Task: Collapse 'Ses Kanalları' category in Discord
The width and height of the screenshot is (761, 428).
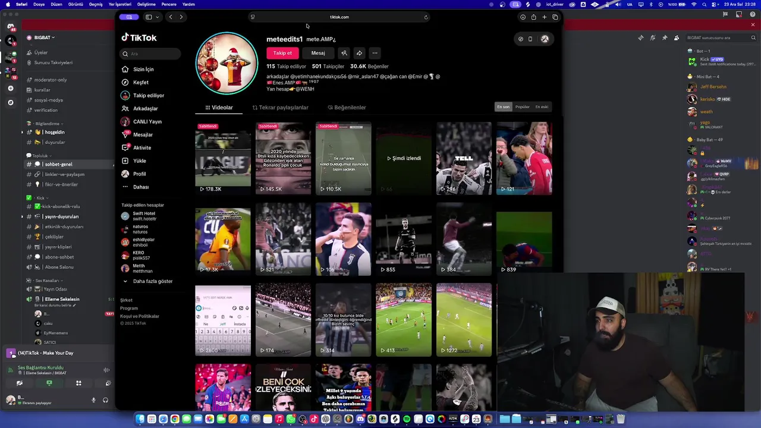Action: pyautogui.click(x=44, y=281)
